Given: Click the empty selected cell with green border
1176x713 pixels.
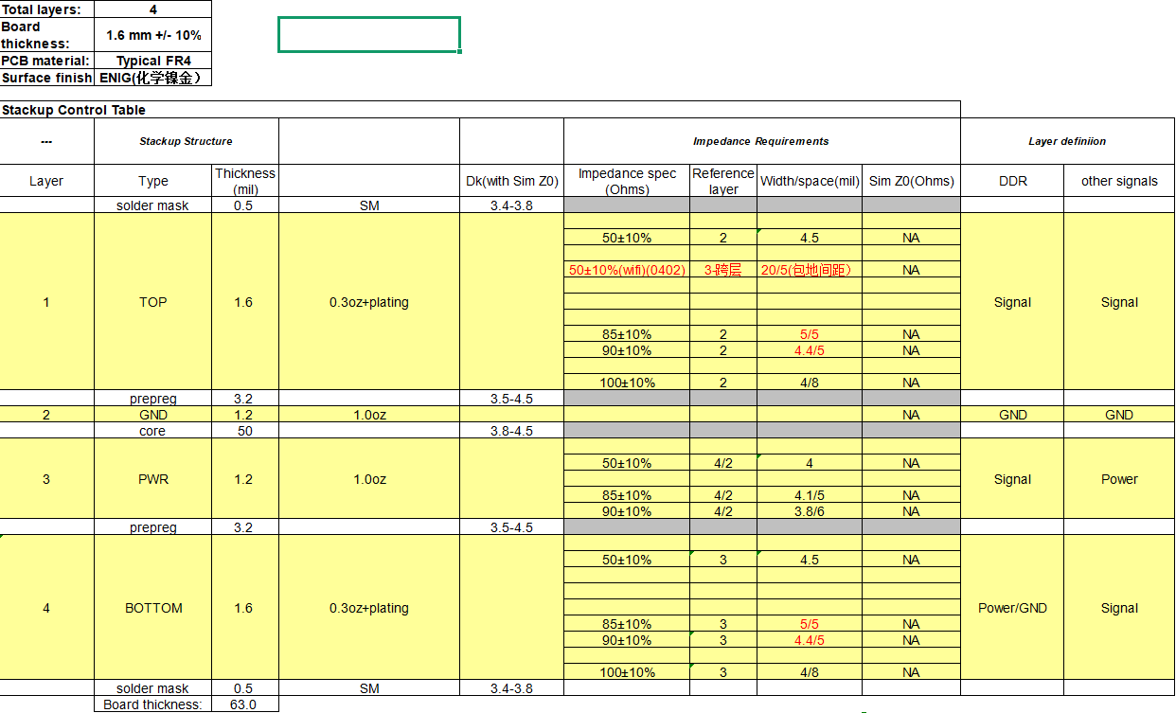Looking at the screenshot, I should click(x=369, y=35).
